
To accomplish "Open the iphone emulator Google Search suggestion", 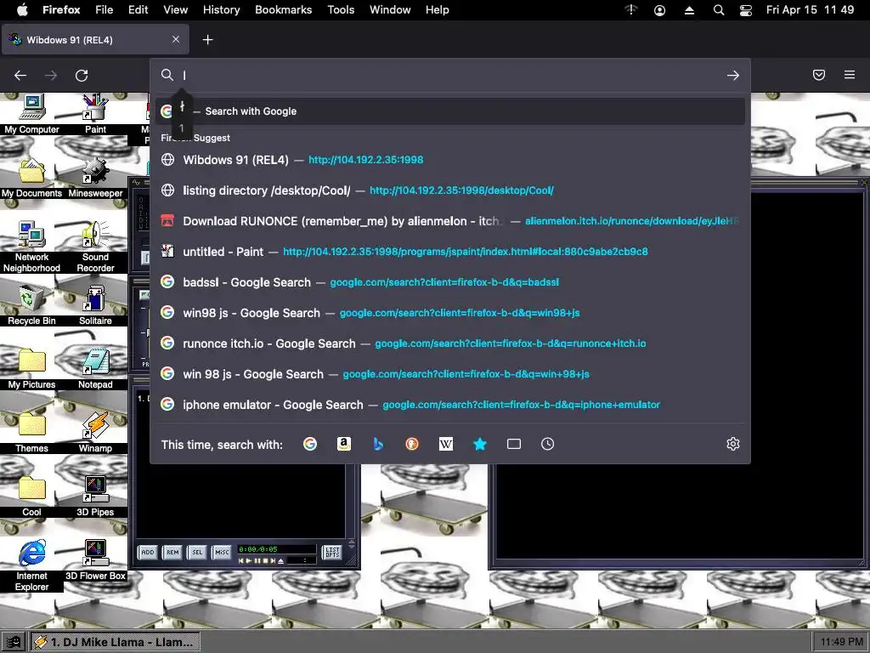I will 450,405.
